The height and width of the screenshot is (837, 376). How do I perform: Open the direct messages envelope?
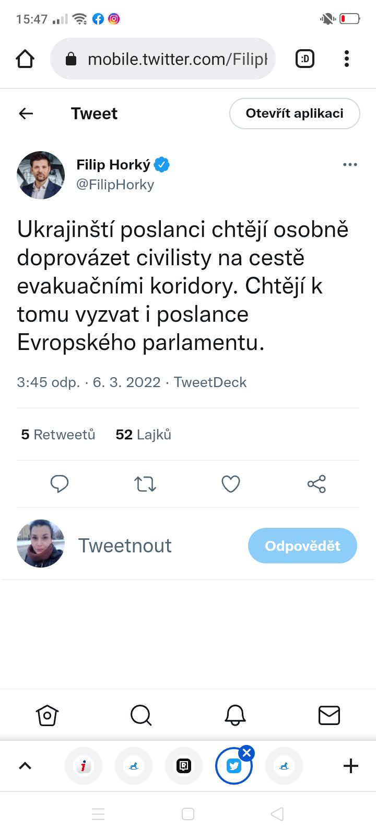[x=329, y=715]
